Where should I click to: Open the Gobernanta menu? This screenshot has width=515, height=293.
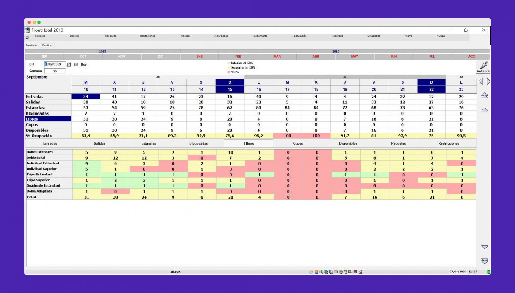click(261, 36)
